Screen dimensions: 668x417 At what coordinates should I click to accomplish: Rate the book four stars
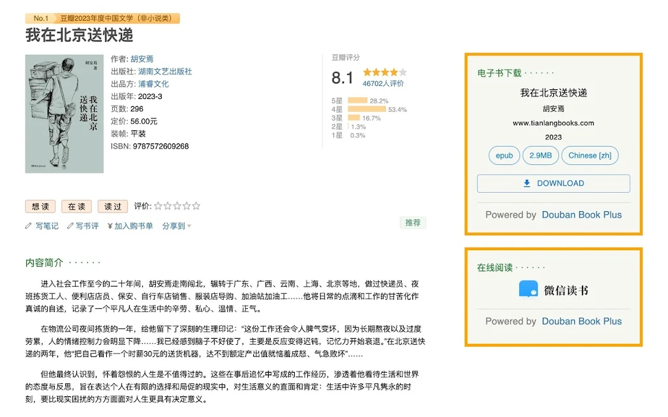pyautogui.click(x=187, y=206)
